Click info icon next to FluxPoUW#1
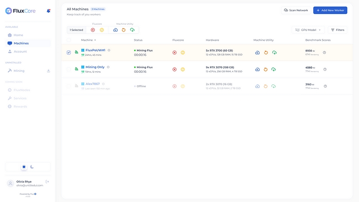The image size is (359, 202). point(109,50)
